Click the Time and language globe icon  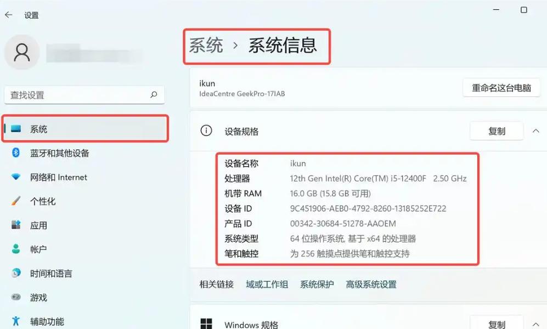(16, 273)
